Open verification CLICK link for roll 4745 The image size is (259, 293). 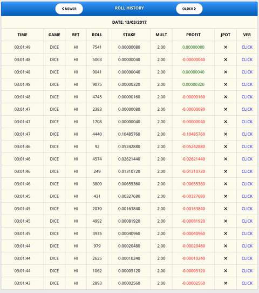point(247,97)
